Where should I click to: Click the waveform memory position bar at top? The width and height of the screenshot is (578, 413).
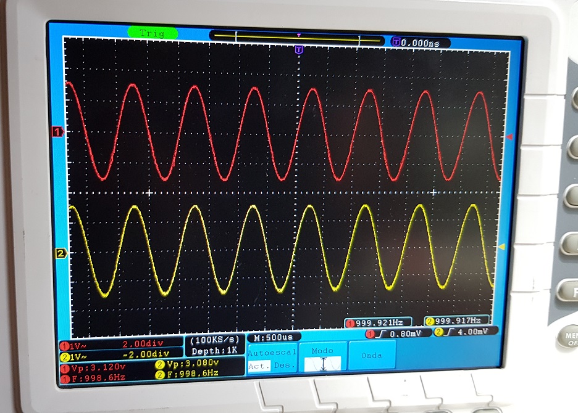pyautogui.click(x=298, y=38)
